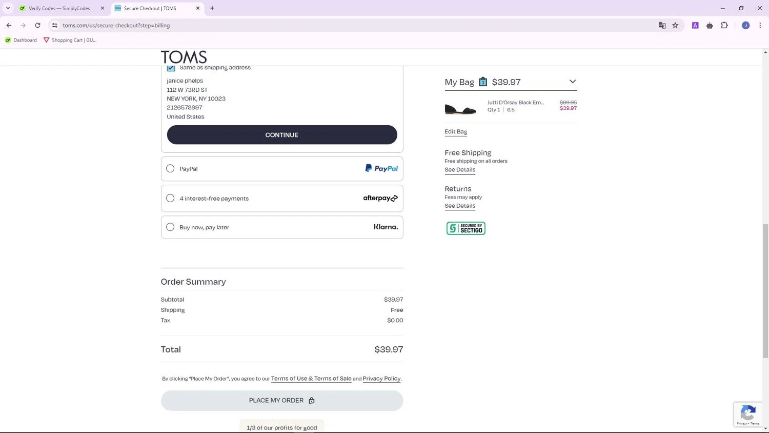Image resolution: width=769 pixels, height=433 pixels.
Task: Open the Shopping Cart GU... bookmark
Action: [x=70, y=40]
